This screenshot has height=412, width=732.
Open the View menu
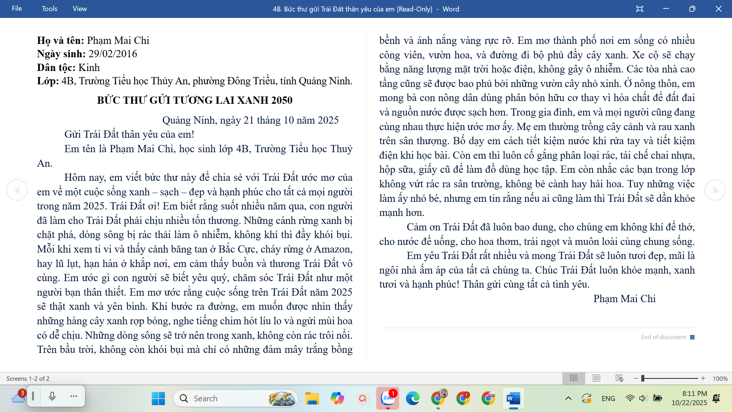(80, 9)
